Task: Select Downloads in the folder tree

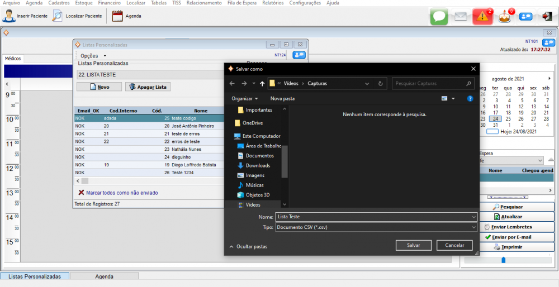Action: [x=257, y=165]
